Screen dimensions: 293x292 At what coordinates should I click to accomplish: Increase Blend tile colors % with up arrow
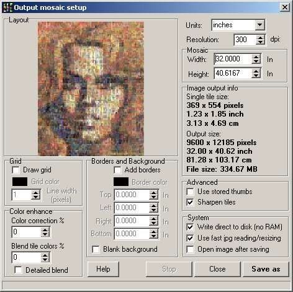45,255
